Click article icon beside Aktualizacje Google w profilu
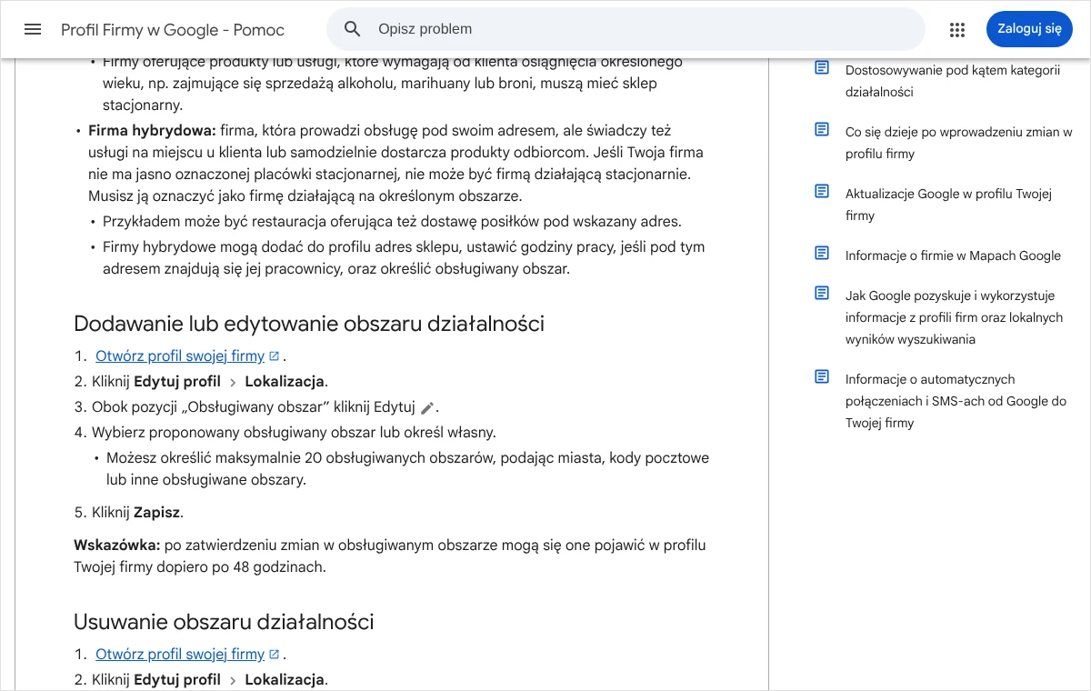 [x=822, y=191]
